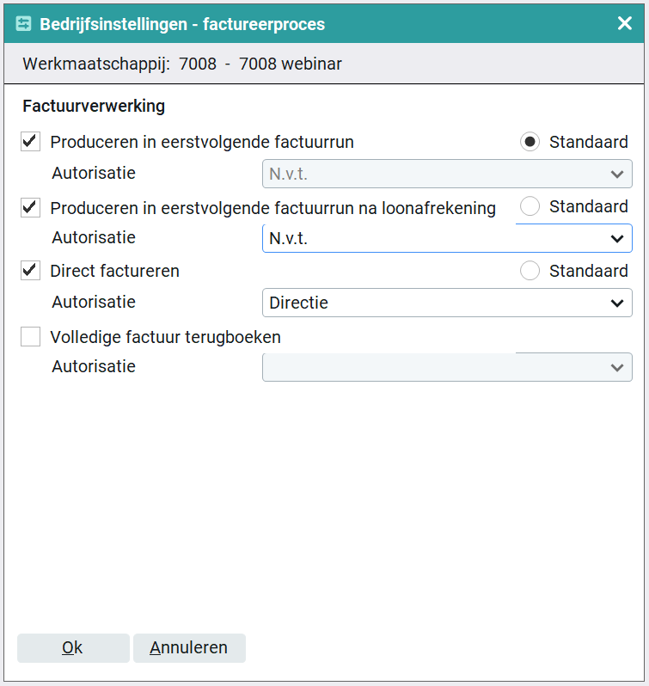
Task: Uncheck the Direct factureren checkbox
Action: coord(31,271)
